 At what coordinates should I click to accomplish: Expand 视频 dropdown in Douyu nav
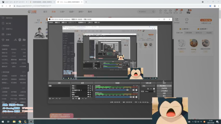[72, 12]
